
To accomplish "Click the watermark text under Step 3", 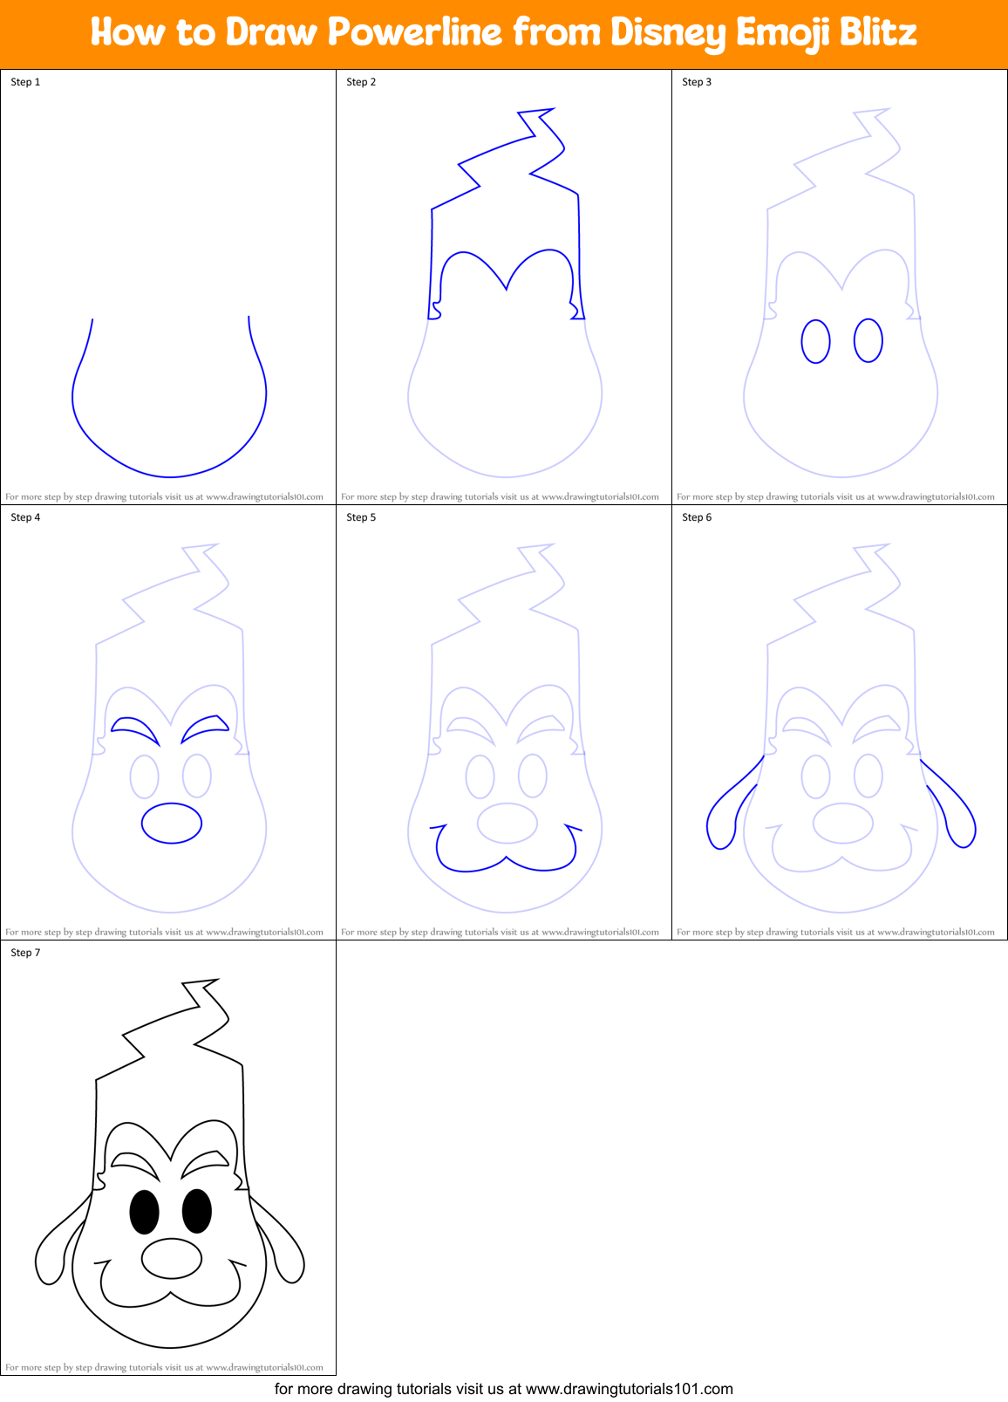I will click(x=835, y=496).
